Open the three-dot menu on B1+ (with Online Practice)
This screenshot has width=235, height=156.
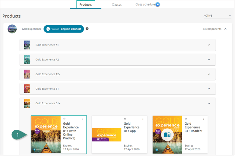point(82,119)
